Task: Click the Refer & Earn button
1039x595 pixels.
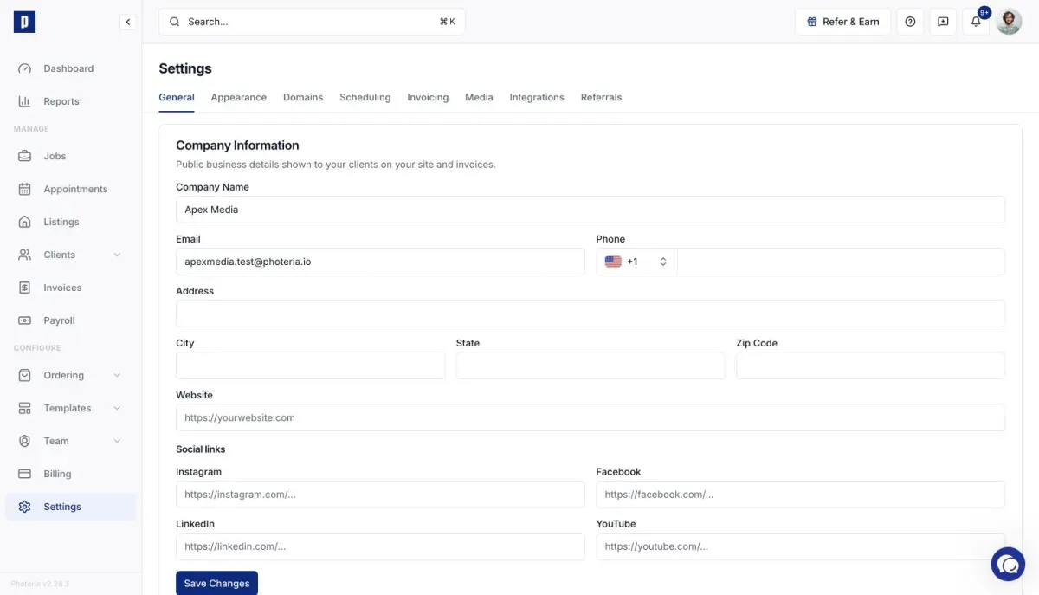Action: pos(843,22)
